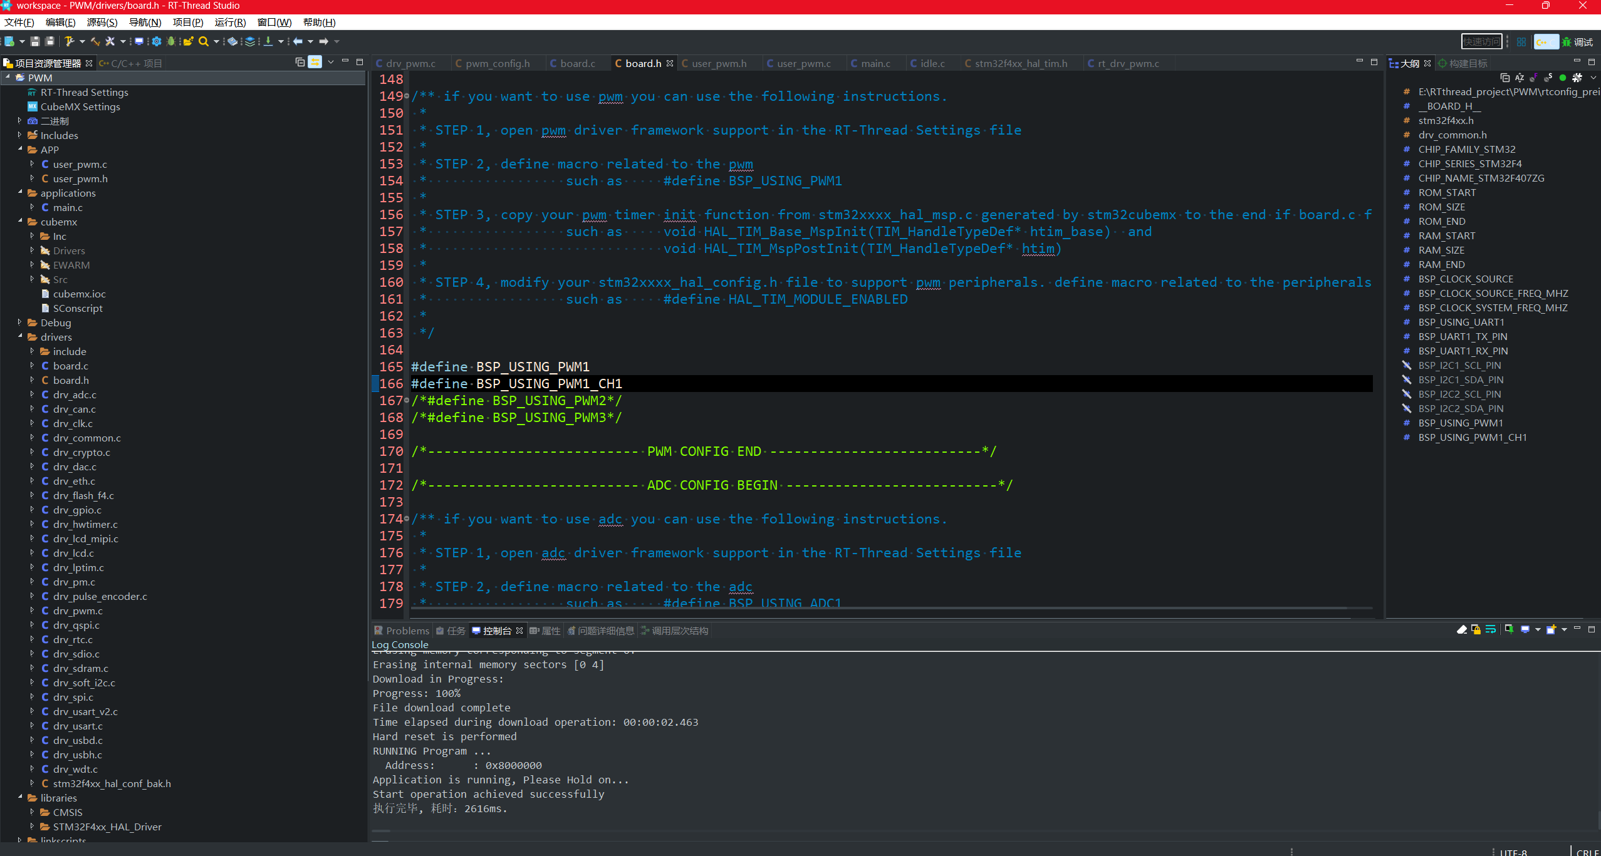Viewport: 1601px width, 856px height.
Task: Toggle console scroll lock icon
Action: pos(1476,629)
